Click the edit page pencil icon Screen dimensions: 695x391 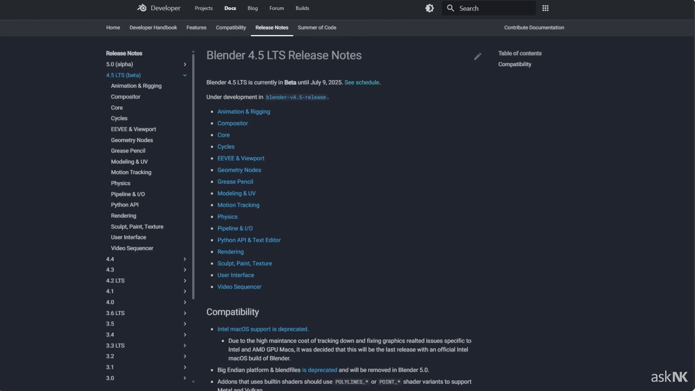(478, 56)
